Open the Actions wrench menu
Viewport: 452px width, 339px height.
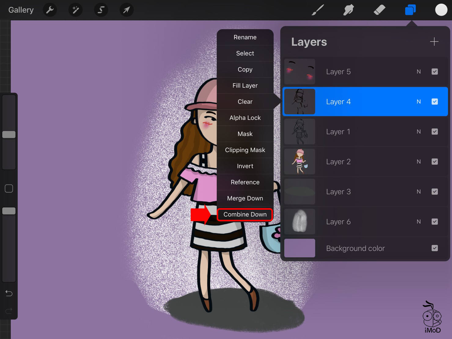pos(50,10)
